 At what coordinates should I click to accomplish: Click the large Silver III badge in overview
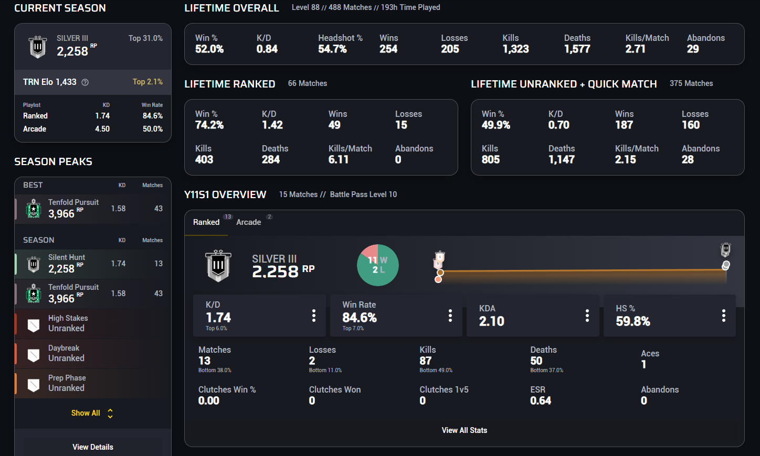[x=218, y=266]
